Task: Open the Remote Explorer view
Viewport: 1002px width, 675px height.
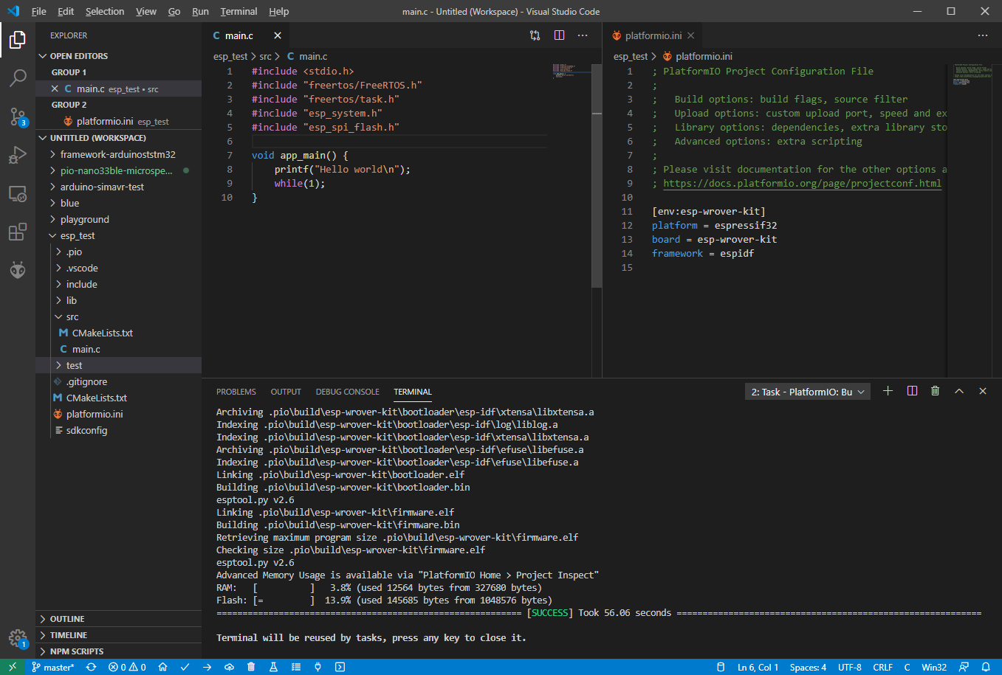Action: [x=18, y=194]
